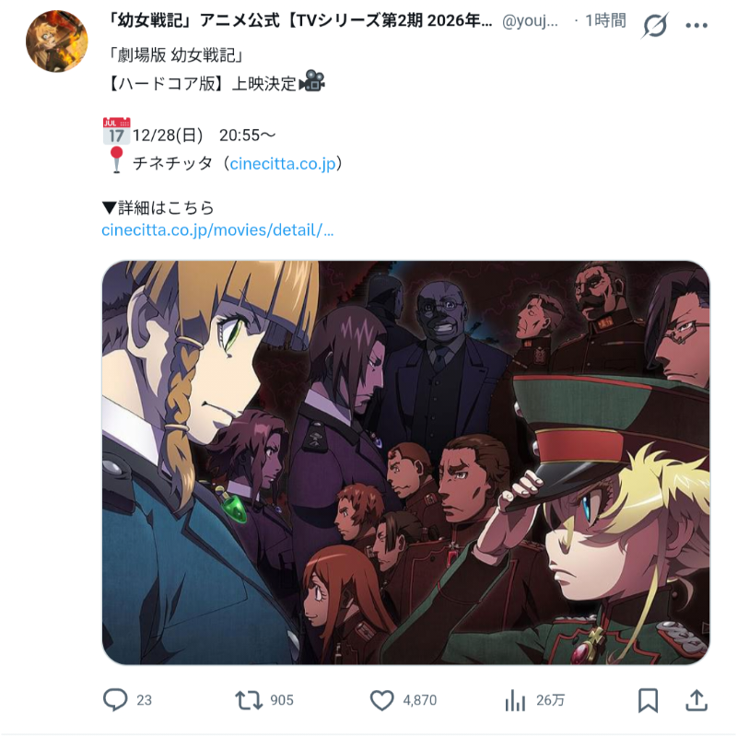This screenshot has height=737, width=737.
Task: Bookmark this post
Action: pos(648,700)
